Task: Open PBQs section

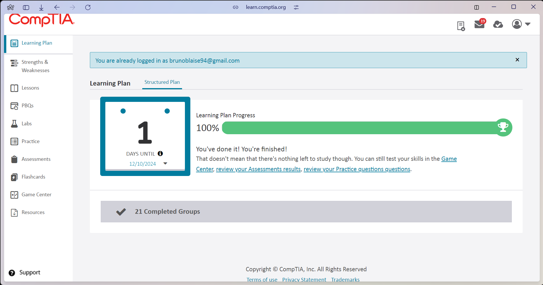Action: click(x=27, y=106)
